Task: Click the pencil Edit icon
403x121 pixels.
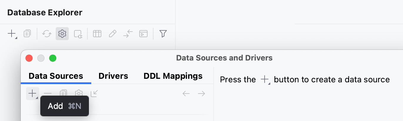Action: point(112,34)
